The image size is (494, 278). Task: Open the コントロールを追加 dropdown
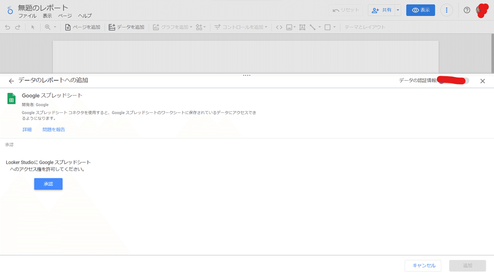pos(241,27)
